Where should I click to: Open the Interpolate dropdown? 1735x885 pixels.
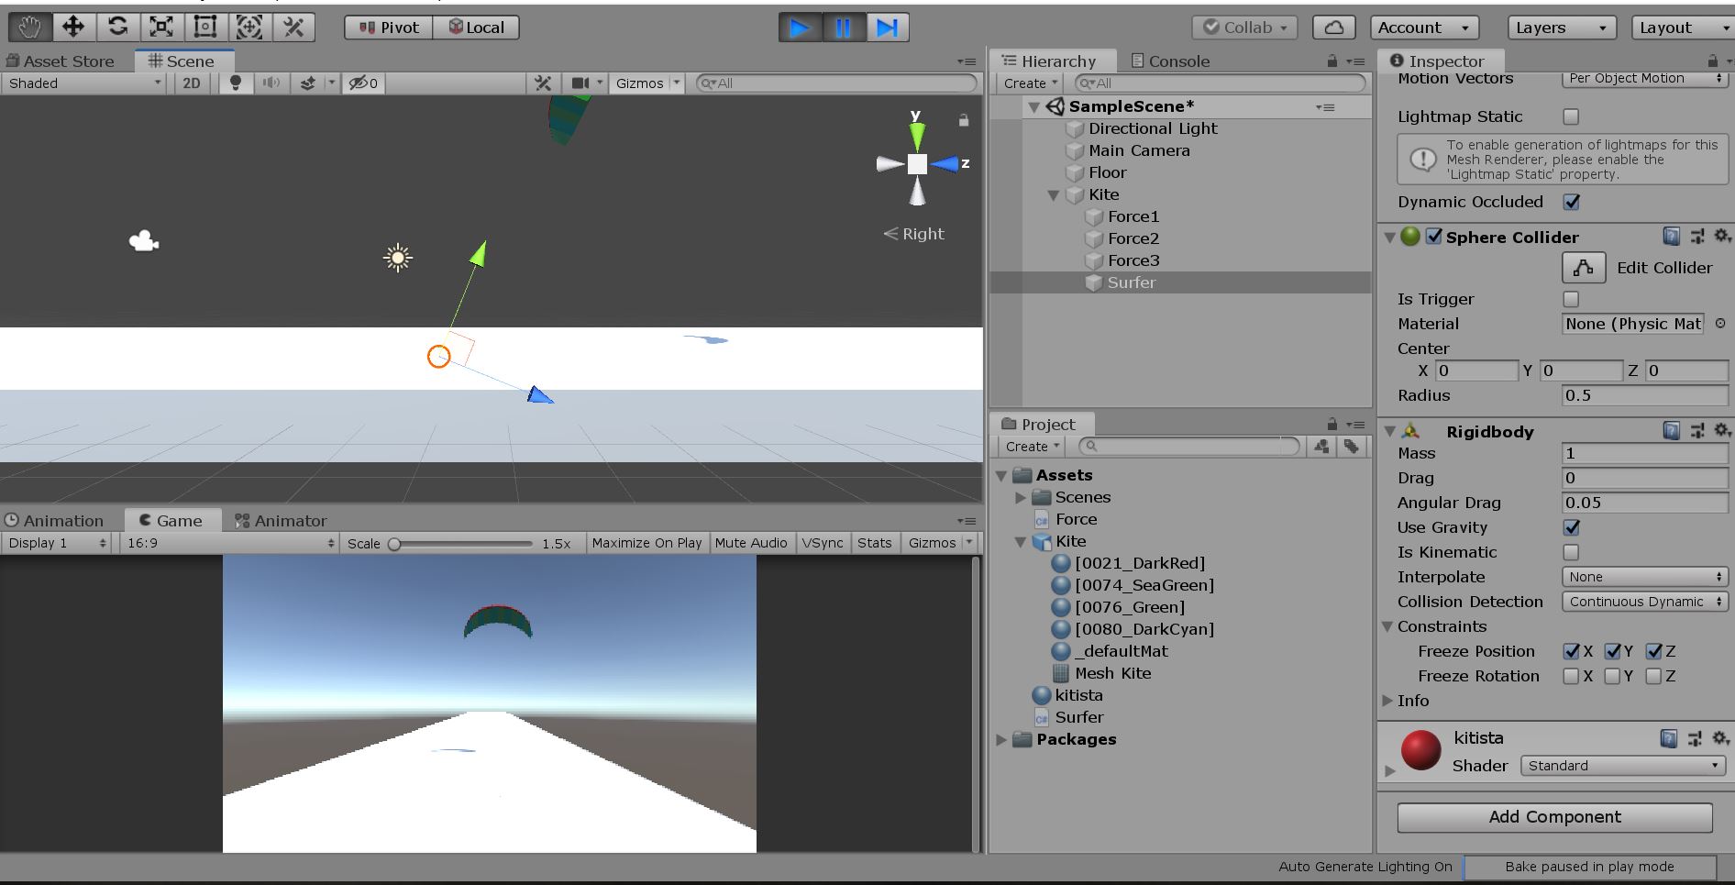point(1645,577)
